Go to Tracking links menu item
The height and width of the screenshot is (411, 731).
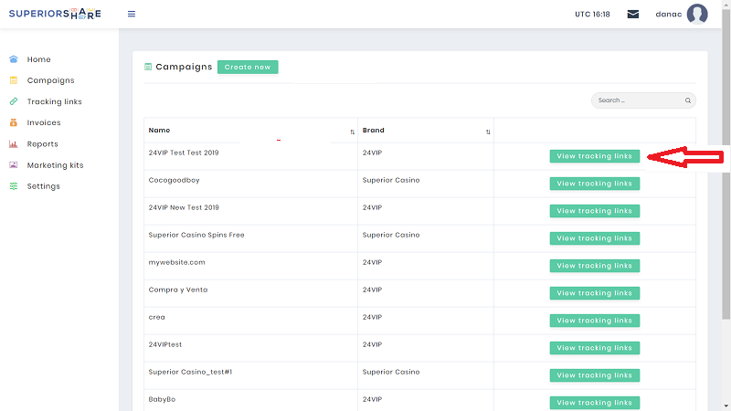click(x=54, y=101)
